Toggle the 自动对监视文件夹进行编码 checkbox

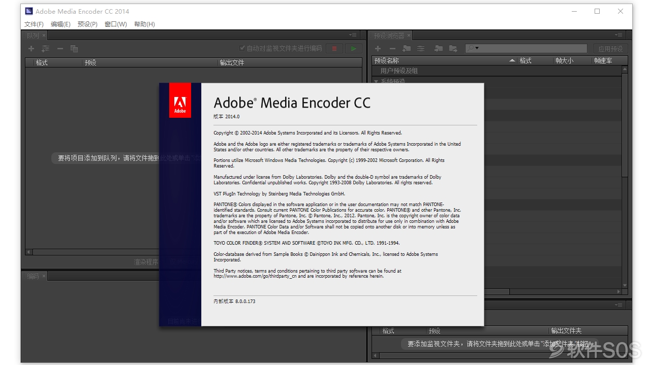pyautogui.click(x=242, y=48)
